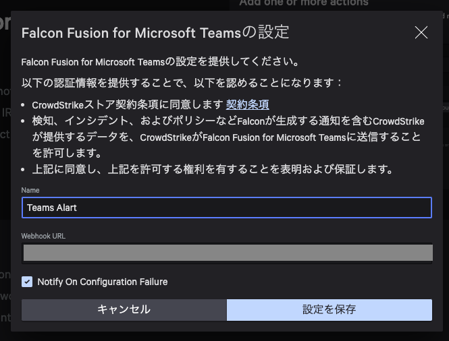Uncheck Notify On Configuration Failure checkbox
The width and height of the screenshot is (449, 341).
tap(27, 282)
